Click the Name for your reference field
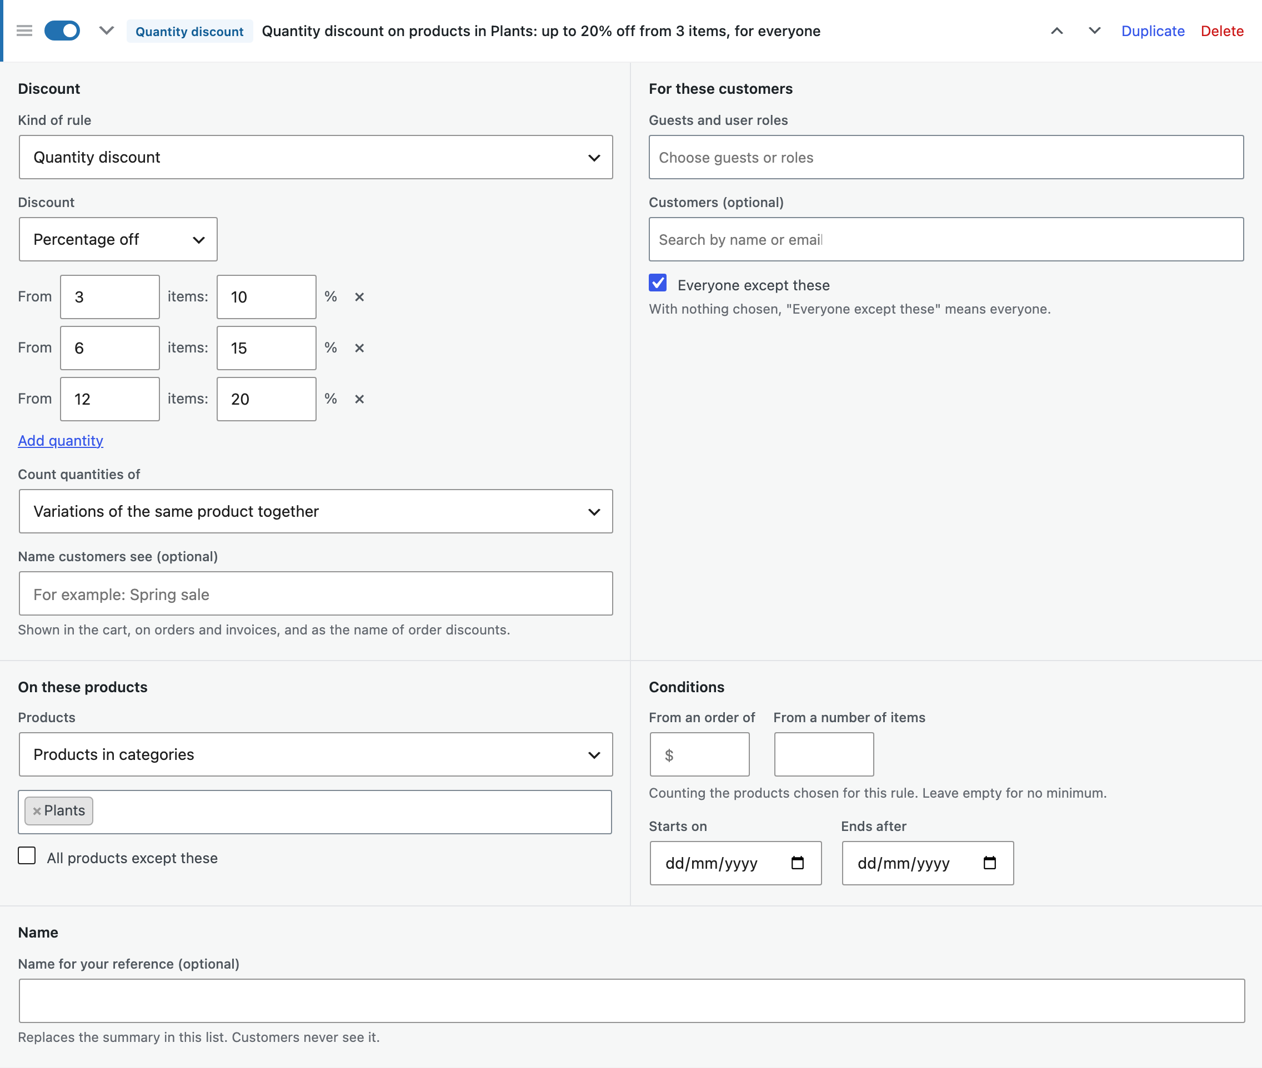The width and height of the screenshot is (1262, 1068). pos(632,1001)
